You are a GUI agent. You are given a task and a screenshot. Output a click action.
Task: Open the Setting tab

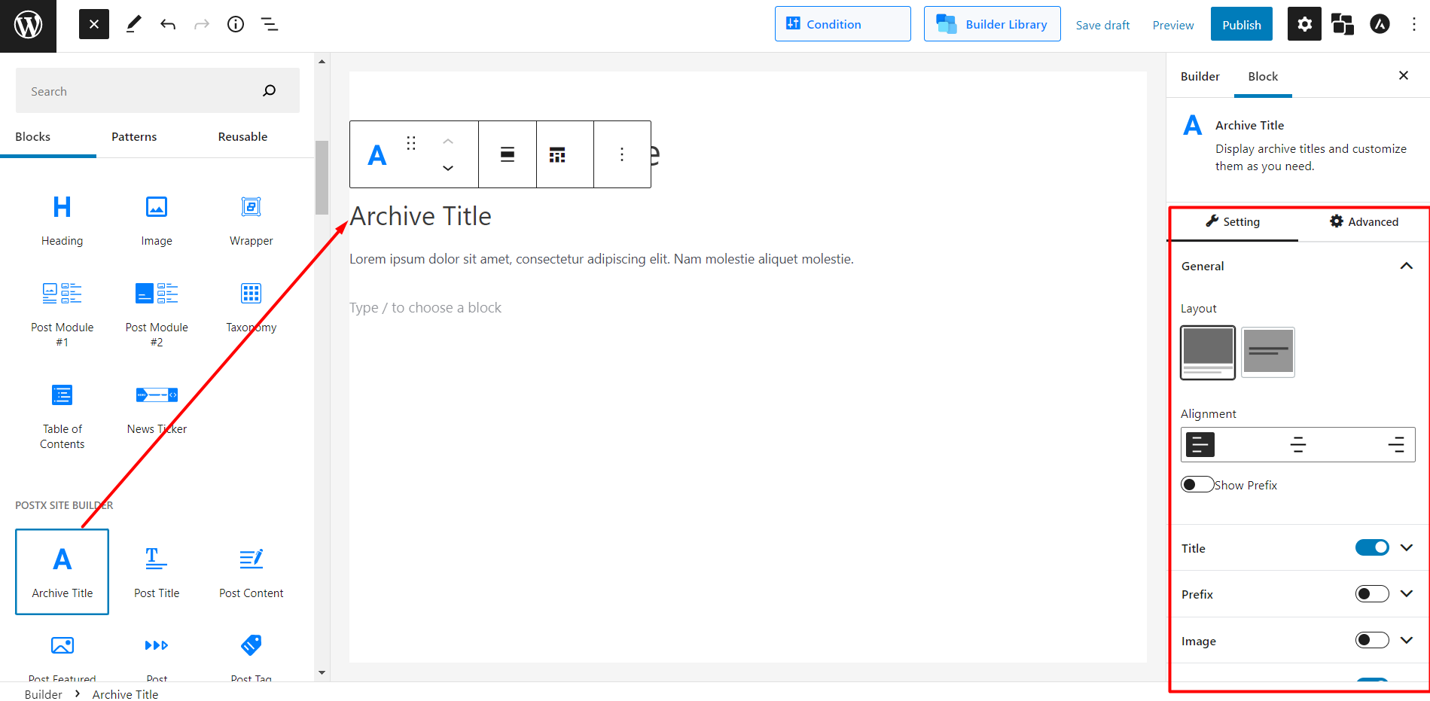coord(1233,222)
